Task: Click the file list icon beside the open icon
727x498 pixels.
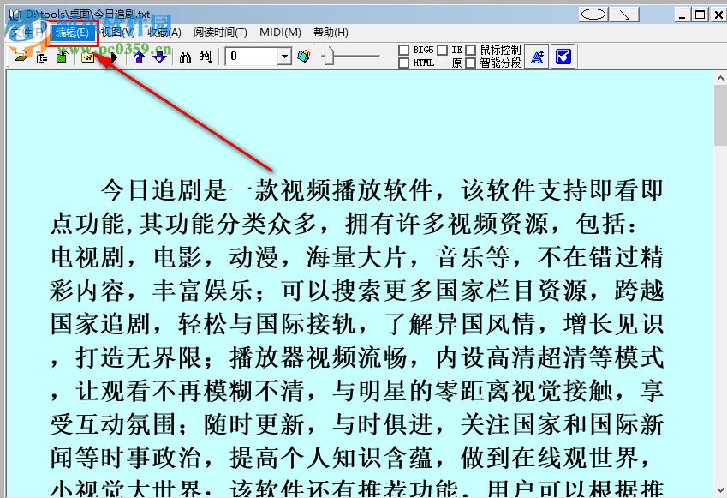Action: click(43, 57)
